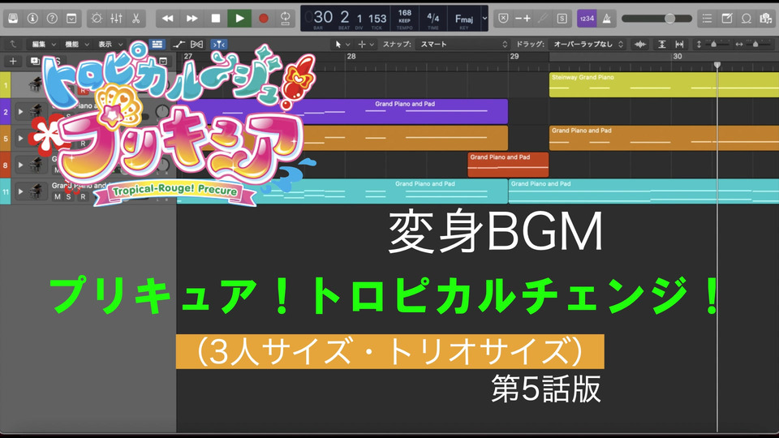
Task: Click the vertical auto-zoom icon
Action: [662, 44]
